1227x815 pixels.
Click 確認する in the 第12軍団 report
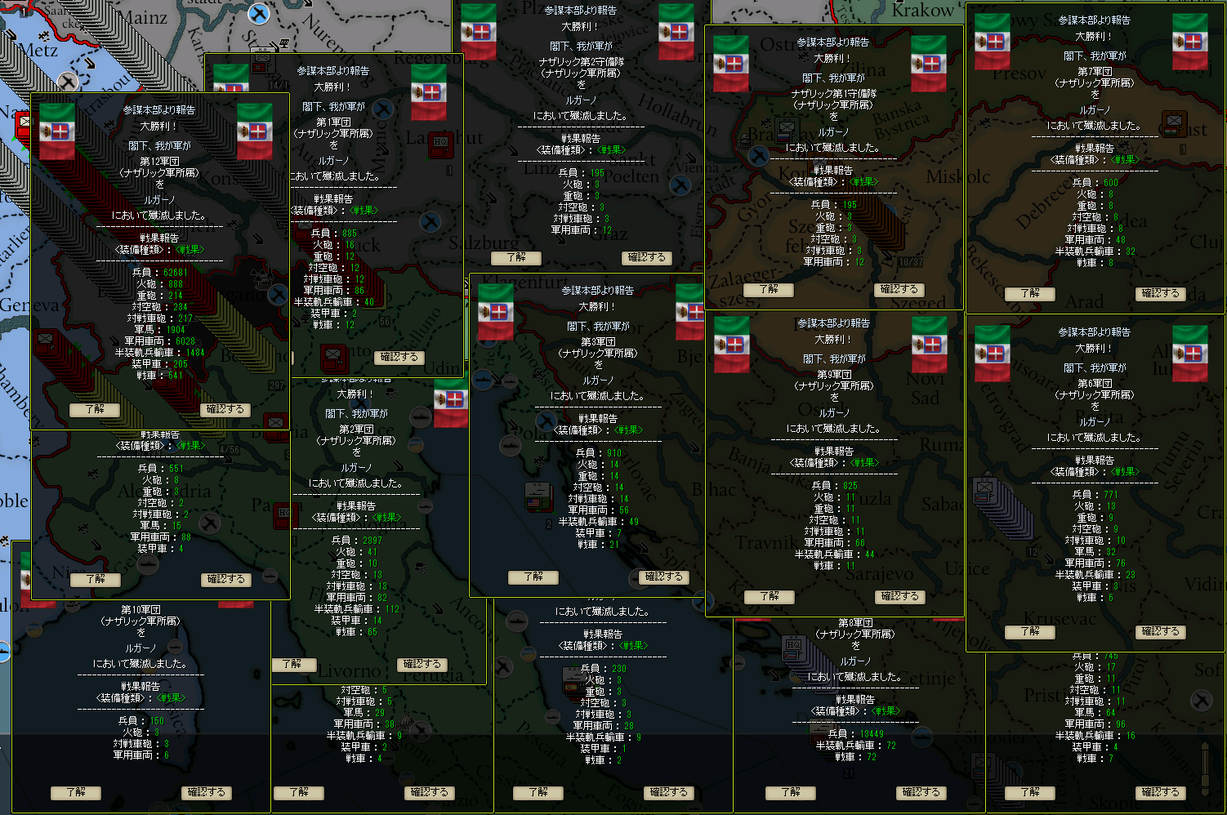(x=225, y=409)
